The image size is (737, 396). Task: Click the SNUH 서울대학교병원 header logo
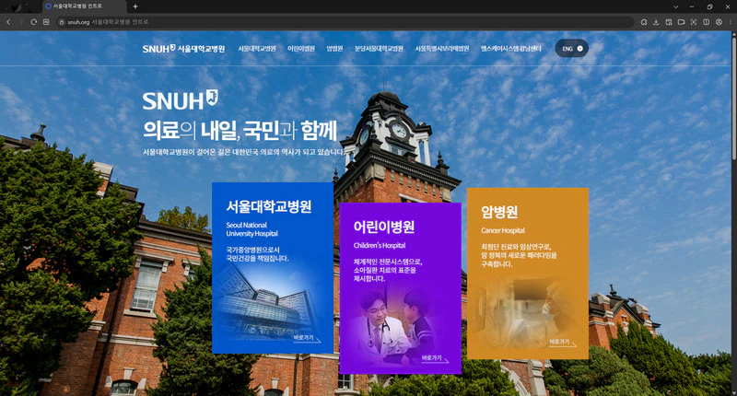(183, 49)
